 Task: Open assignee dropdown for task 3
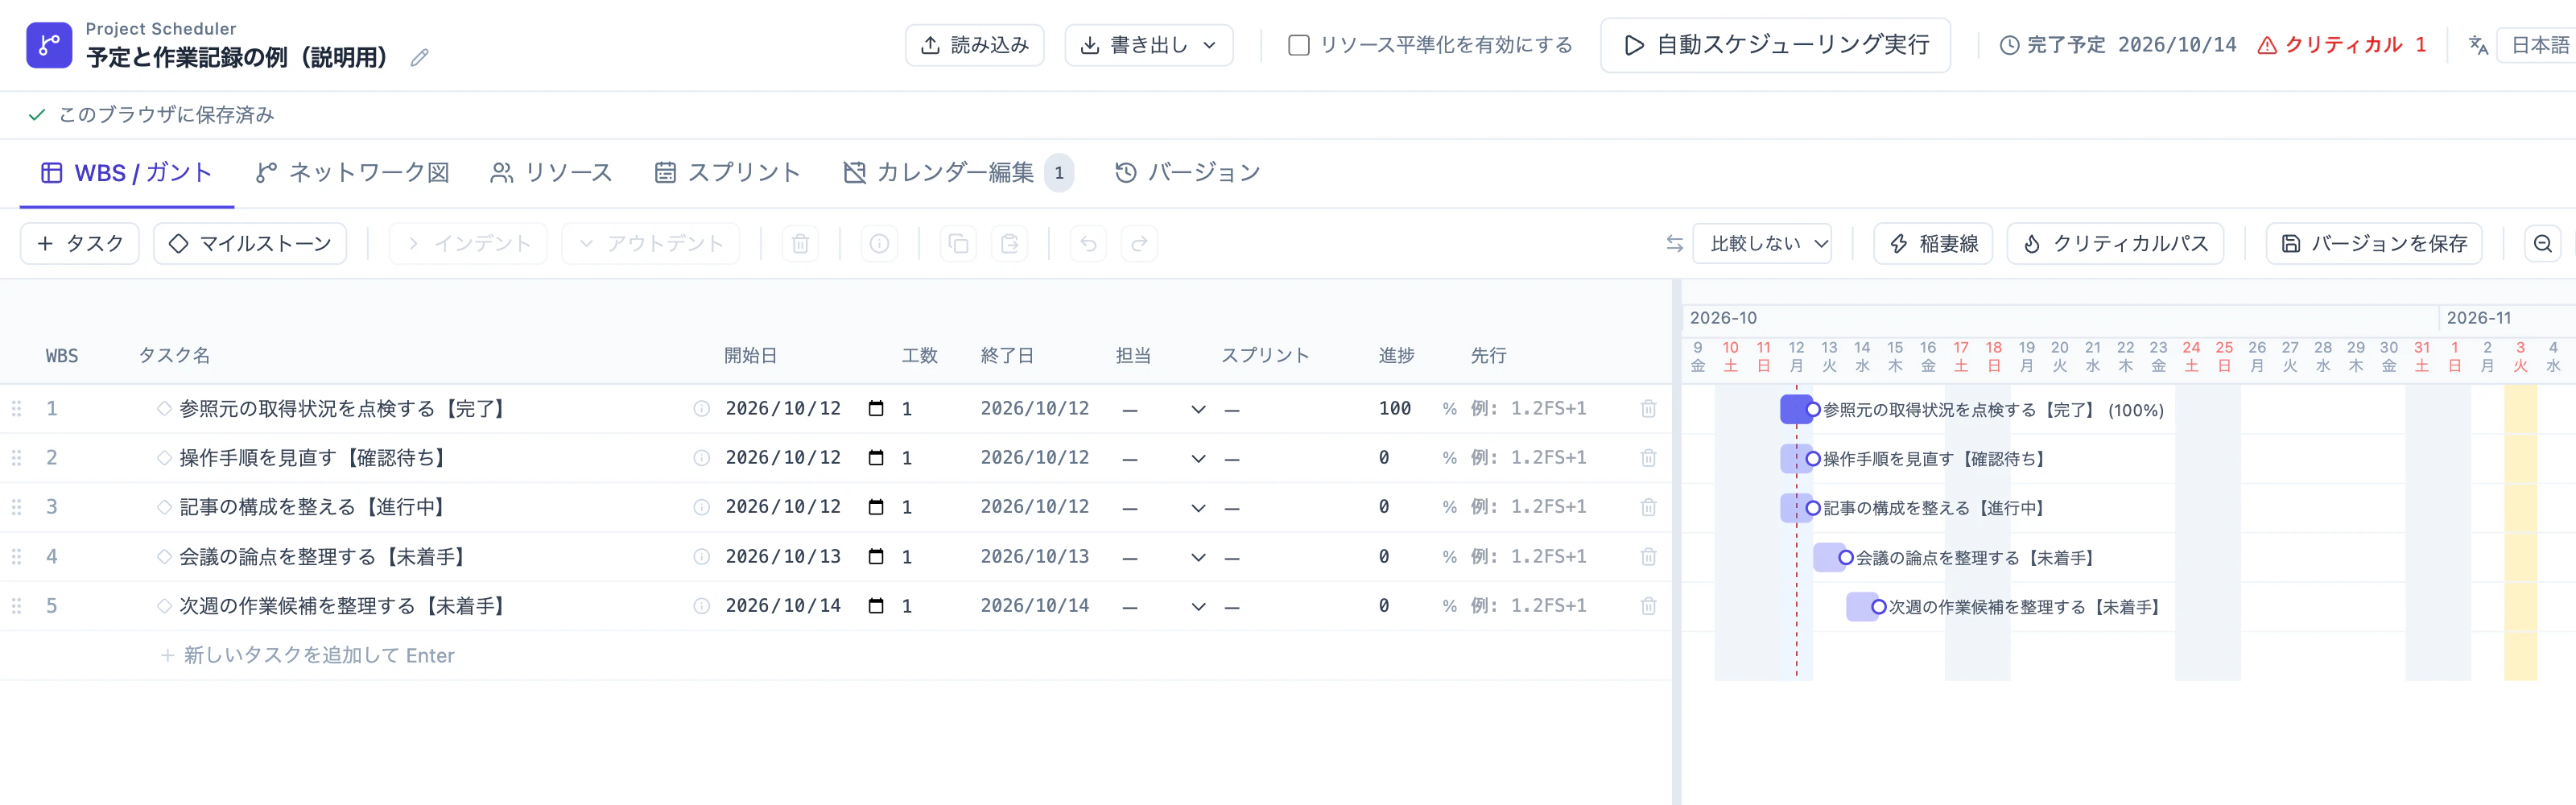point(1164,507)
